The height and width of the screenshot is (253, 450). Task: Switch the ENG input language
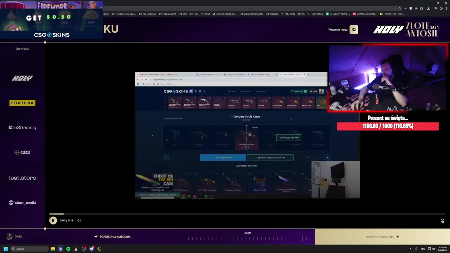pos(423,249)
